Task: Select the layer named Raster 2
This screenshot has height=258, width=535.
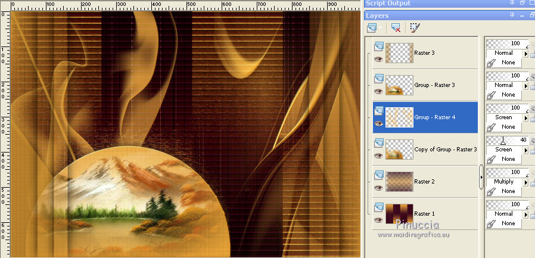Action: pos(424,182)
